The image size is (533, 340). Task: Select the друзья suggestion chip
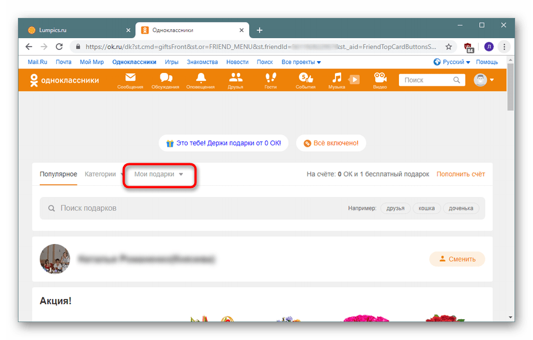click(x=396, y=208)
